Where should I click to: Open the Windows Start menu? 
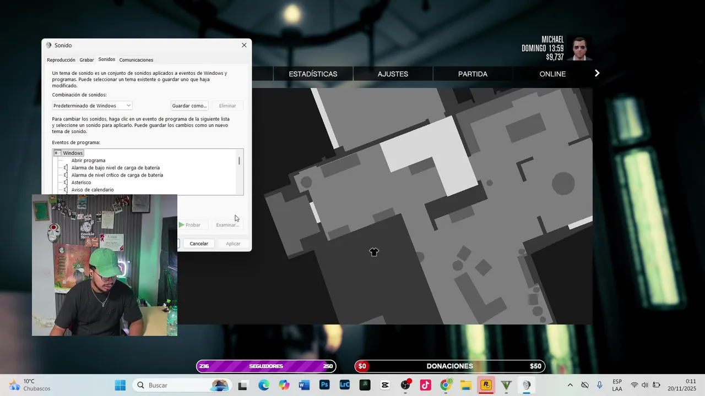click(120, 385)
